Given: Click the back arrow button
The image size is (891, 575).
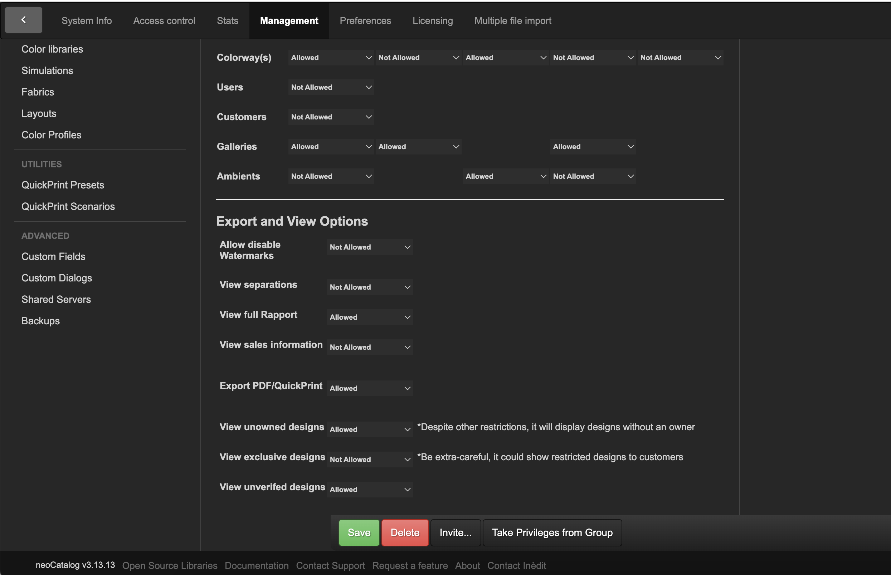Looking at the screenshot, I should [x=23, y=20].
